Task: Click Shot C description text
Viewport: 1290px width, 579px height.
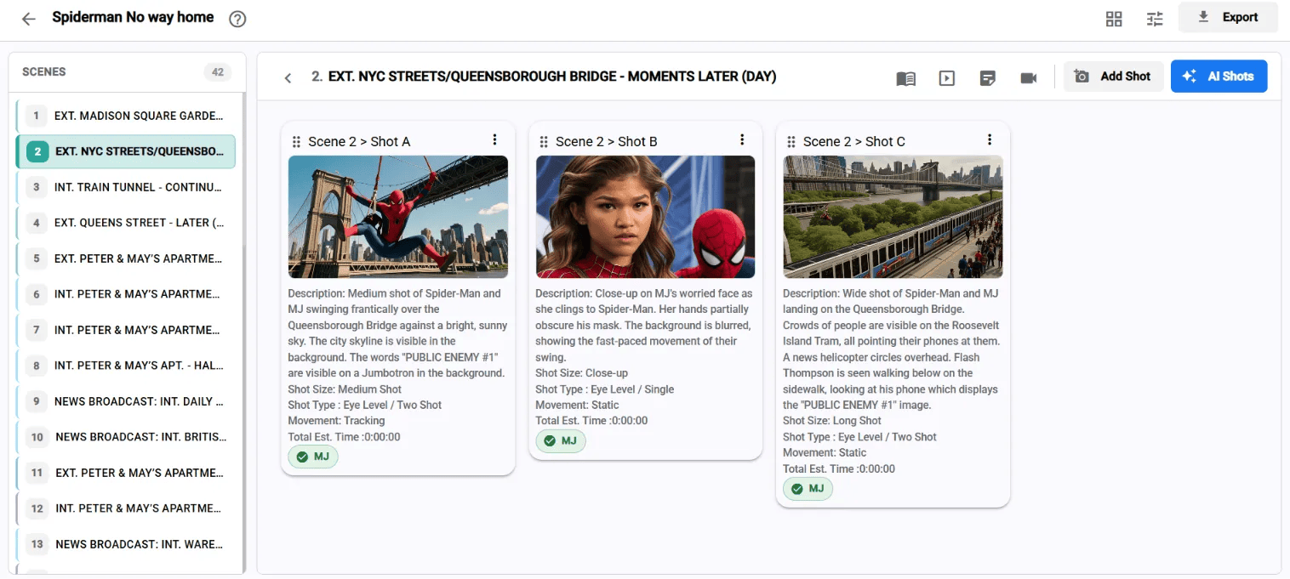Action: tap(893, 349)
